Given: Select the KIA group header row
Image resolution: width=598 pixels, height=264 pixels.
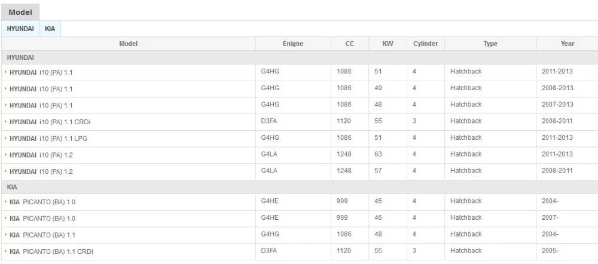Looking at the screenshot, I should [13, 187].
